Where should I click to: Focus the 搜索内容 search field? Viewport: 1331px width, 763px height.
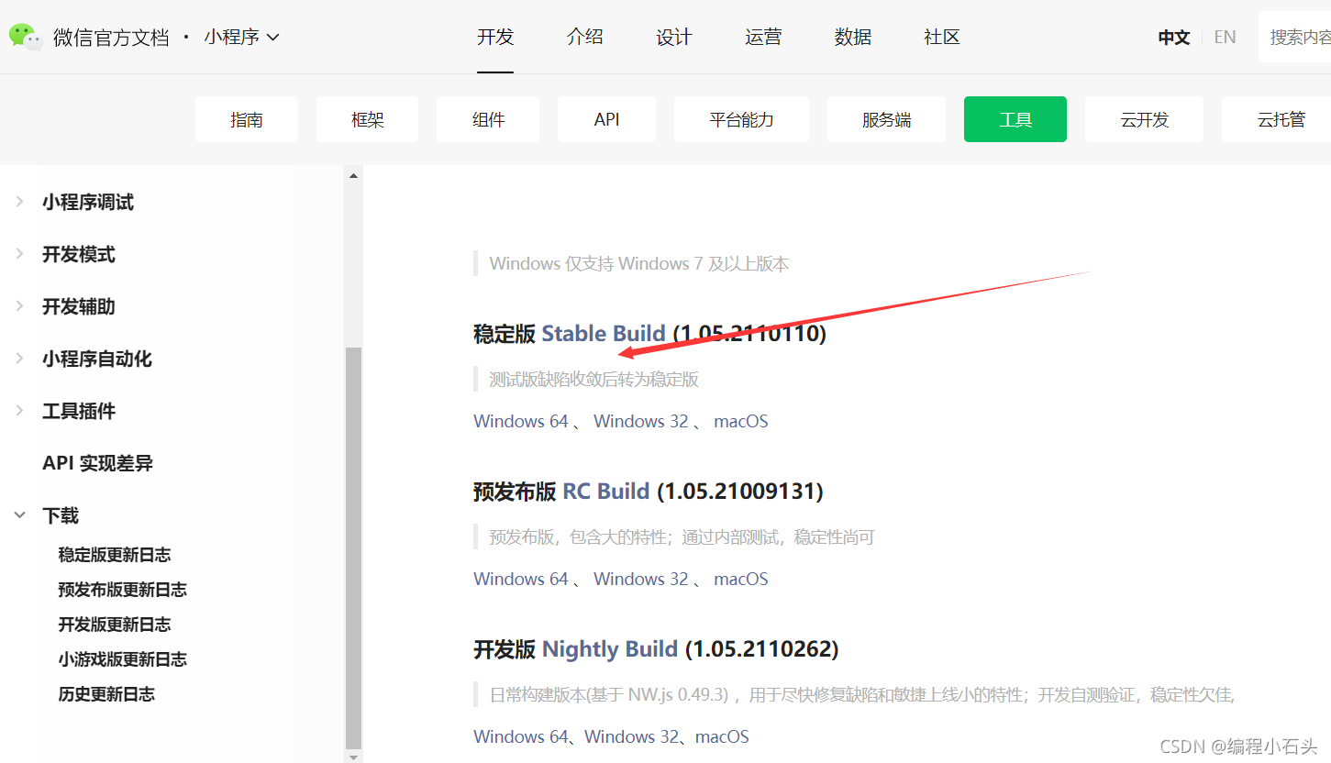coord(1295,37)
